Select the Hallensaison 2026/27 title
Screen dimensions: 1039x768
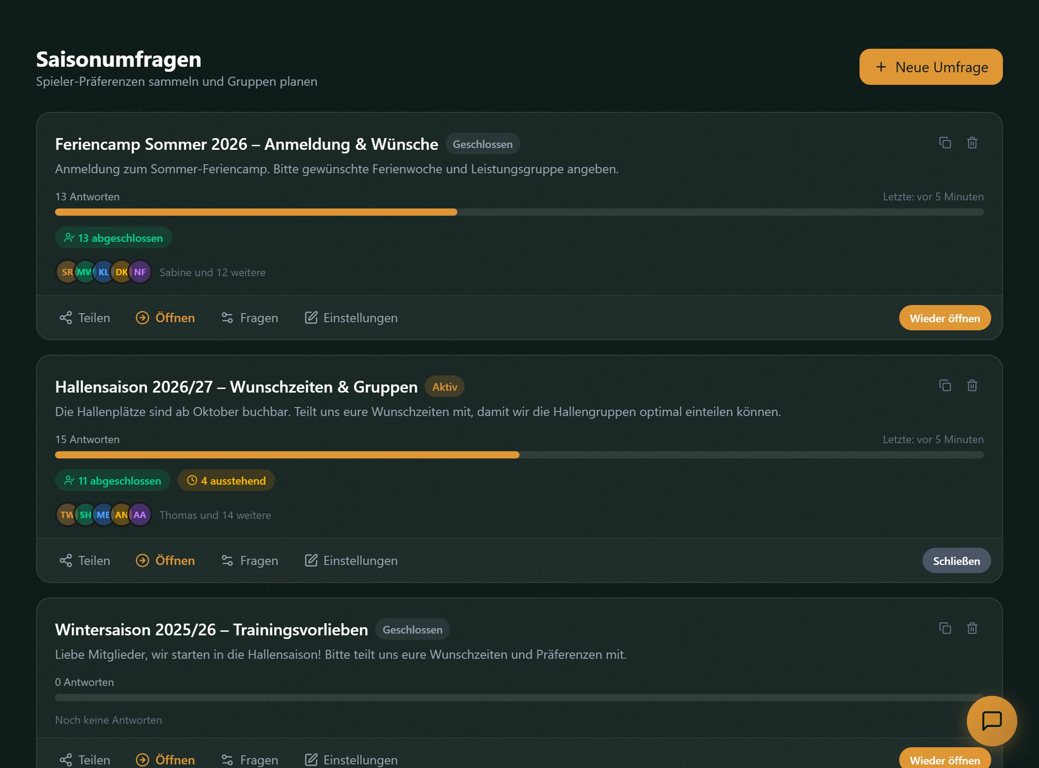(236, 387)
